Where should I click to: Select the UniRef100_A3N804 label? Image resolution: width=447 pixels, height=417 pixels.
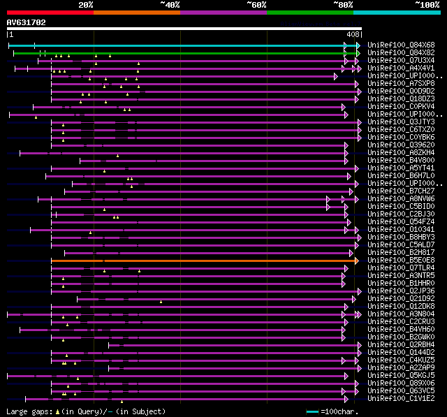point(401,314)
